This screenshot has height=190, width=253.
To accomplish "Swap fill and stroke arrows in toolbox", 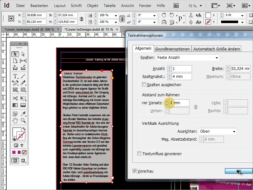I will point(24,129).
